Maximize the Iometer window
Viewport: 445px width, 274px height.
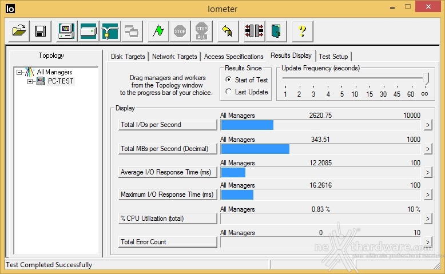pos(408,6)
